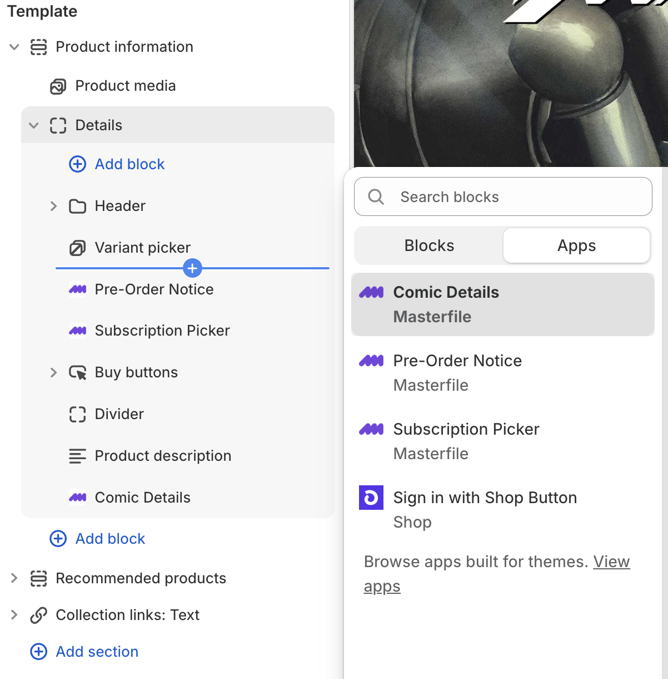Click the Masterfile icon next to Comic Details in sidebar
This screenshot has height=679, width=668.
pyautogui.click(x=77, y=498)
